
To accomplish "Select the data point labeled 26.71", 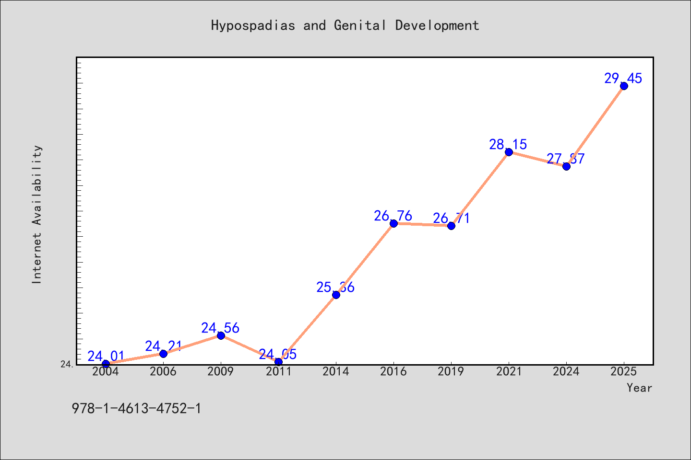I will (x=451, y=226).
